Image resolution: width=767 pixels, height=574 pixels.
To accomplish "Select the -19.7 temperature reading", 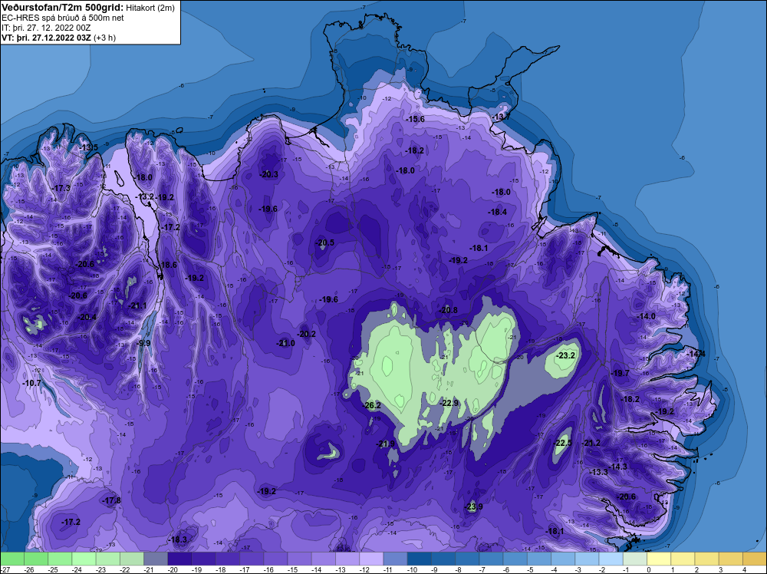I will pos(621,374).
